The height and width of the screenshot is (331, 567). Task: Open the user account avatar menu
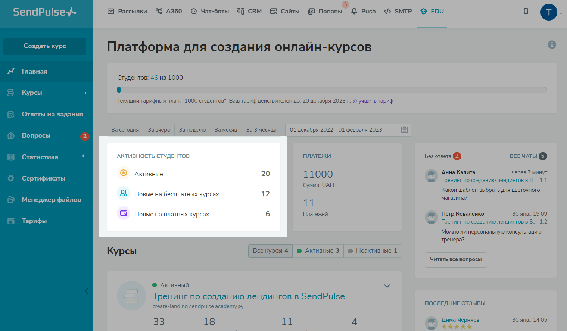coord(549,12)
